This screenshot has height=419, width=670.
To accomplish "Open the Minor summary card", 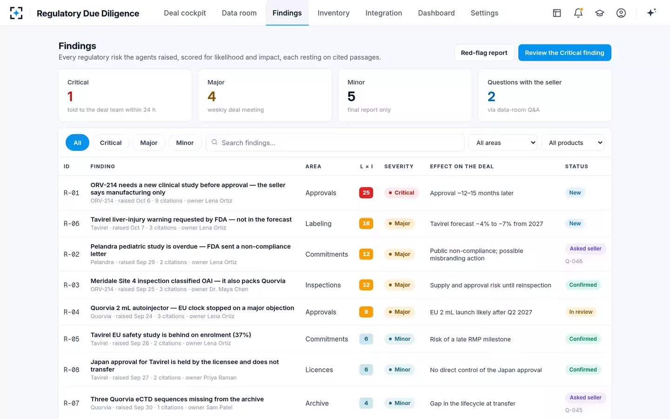I will point(405,95).
